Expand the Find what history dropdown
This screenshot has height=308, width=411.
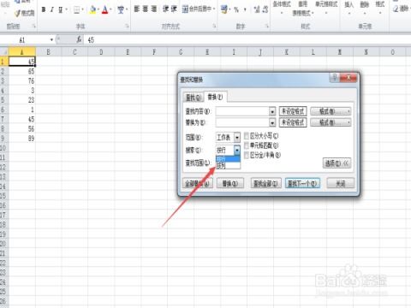coord(272,111)
